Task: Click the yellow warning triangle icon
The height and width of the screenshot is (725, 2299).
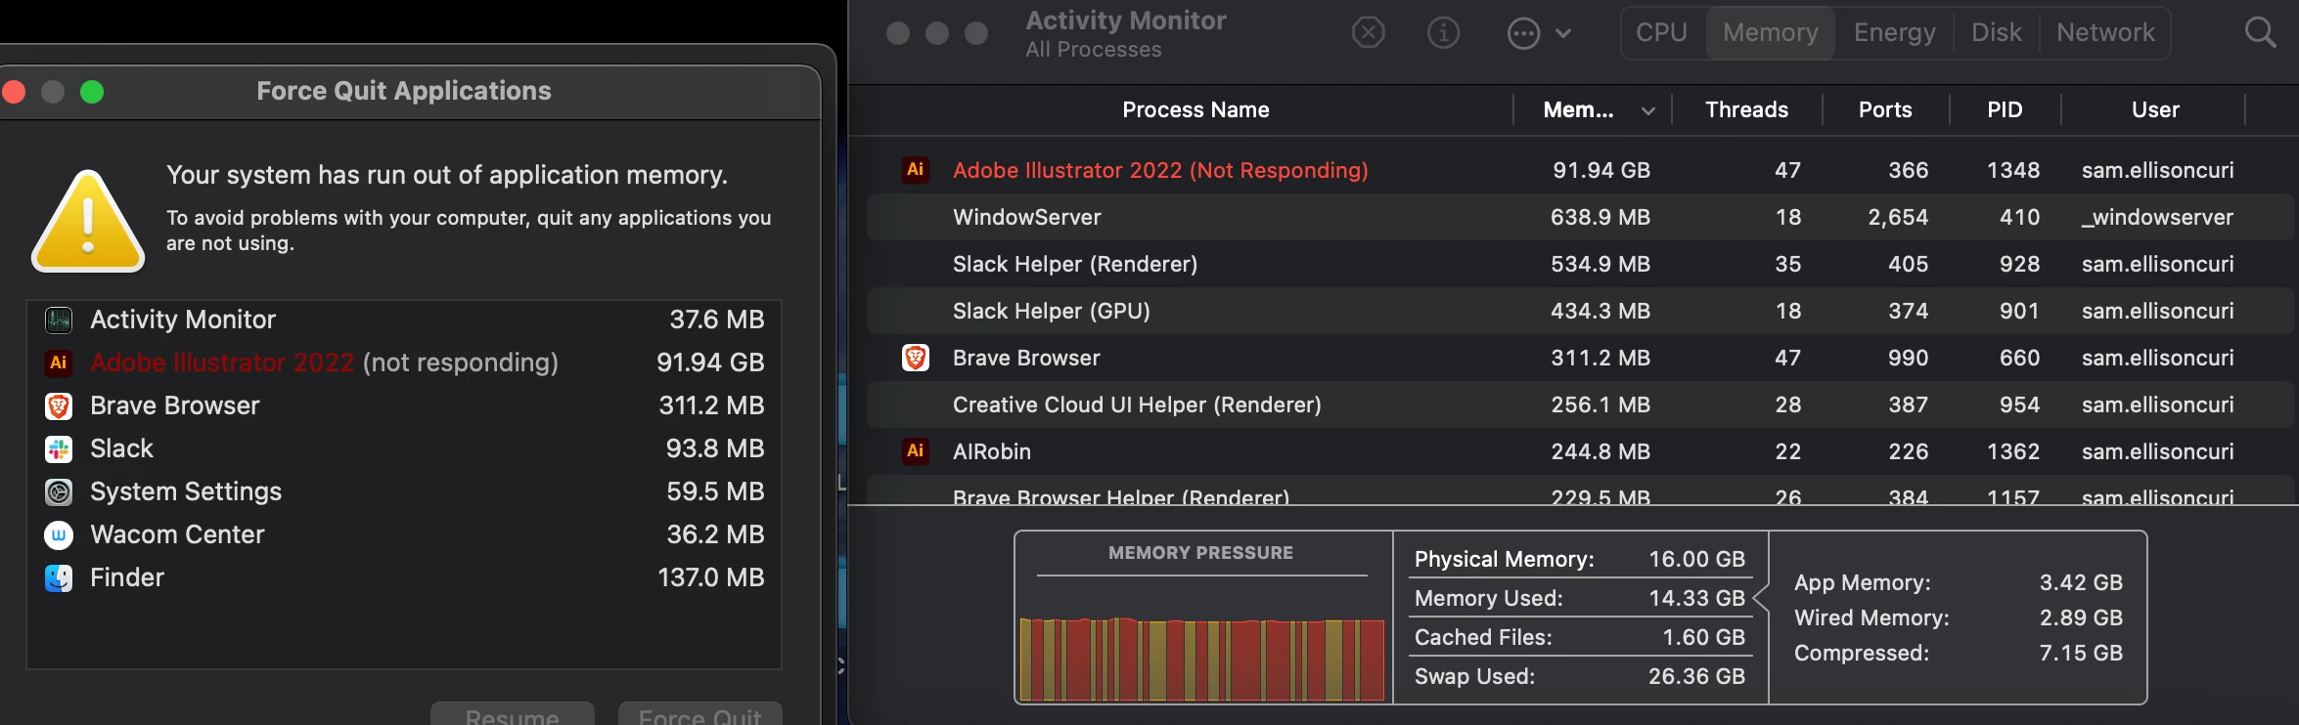Action: pyautogui.click(x=88, y=222)
